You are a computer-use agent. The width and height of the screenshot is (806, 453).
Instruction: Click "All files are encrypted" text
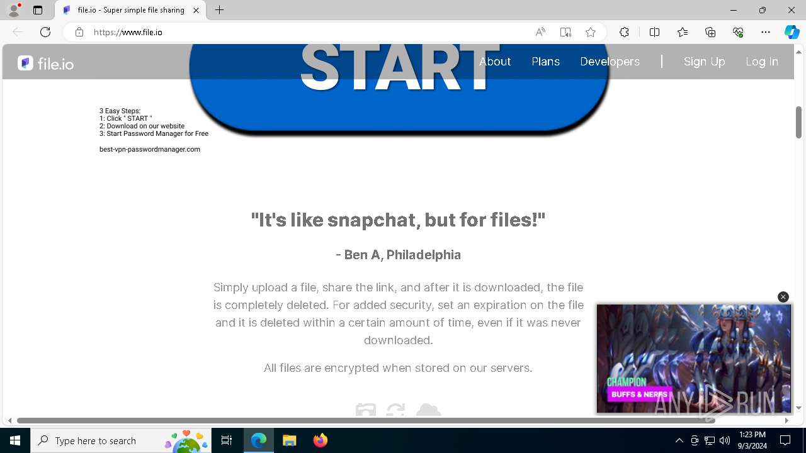click(x=398, y=368)
